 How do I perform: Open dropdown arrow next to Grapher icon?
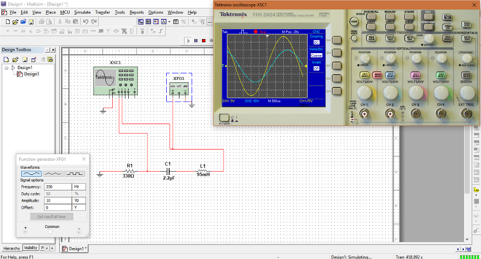169,22
